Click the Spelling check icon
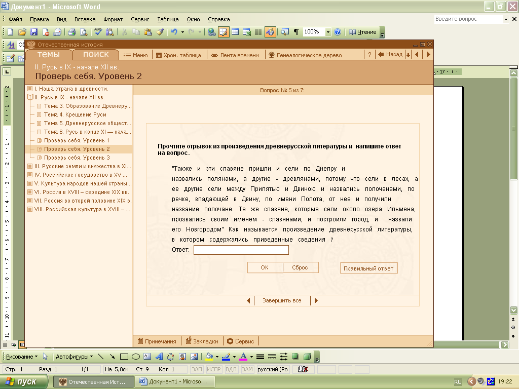The height and width of the screenshot is (389, 519). (x=98, y=32)
